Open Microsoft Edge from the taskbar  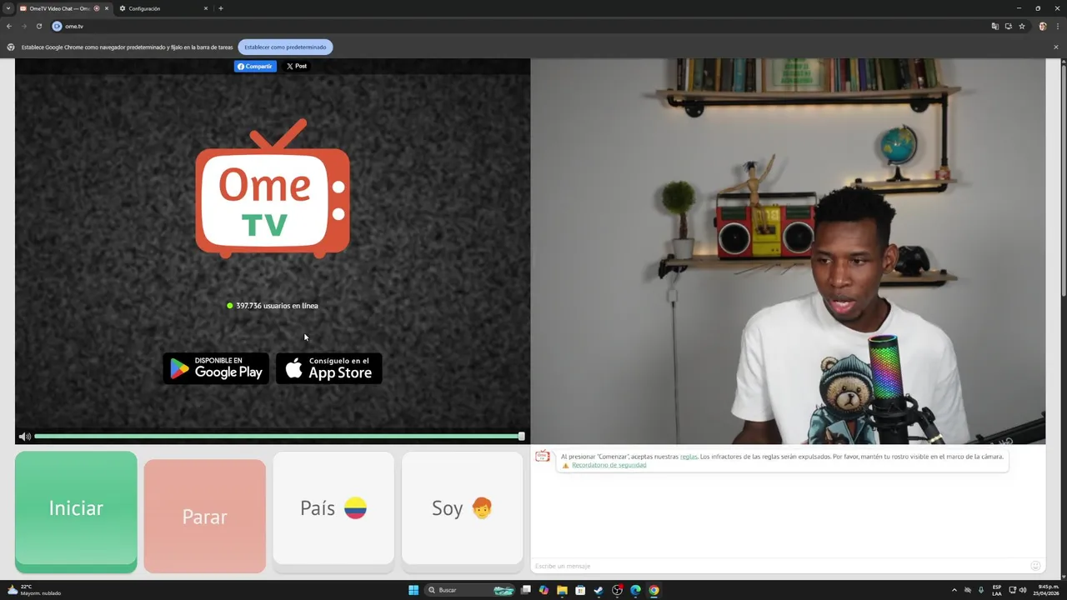(x=635, y=590)
